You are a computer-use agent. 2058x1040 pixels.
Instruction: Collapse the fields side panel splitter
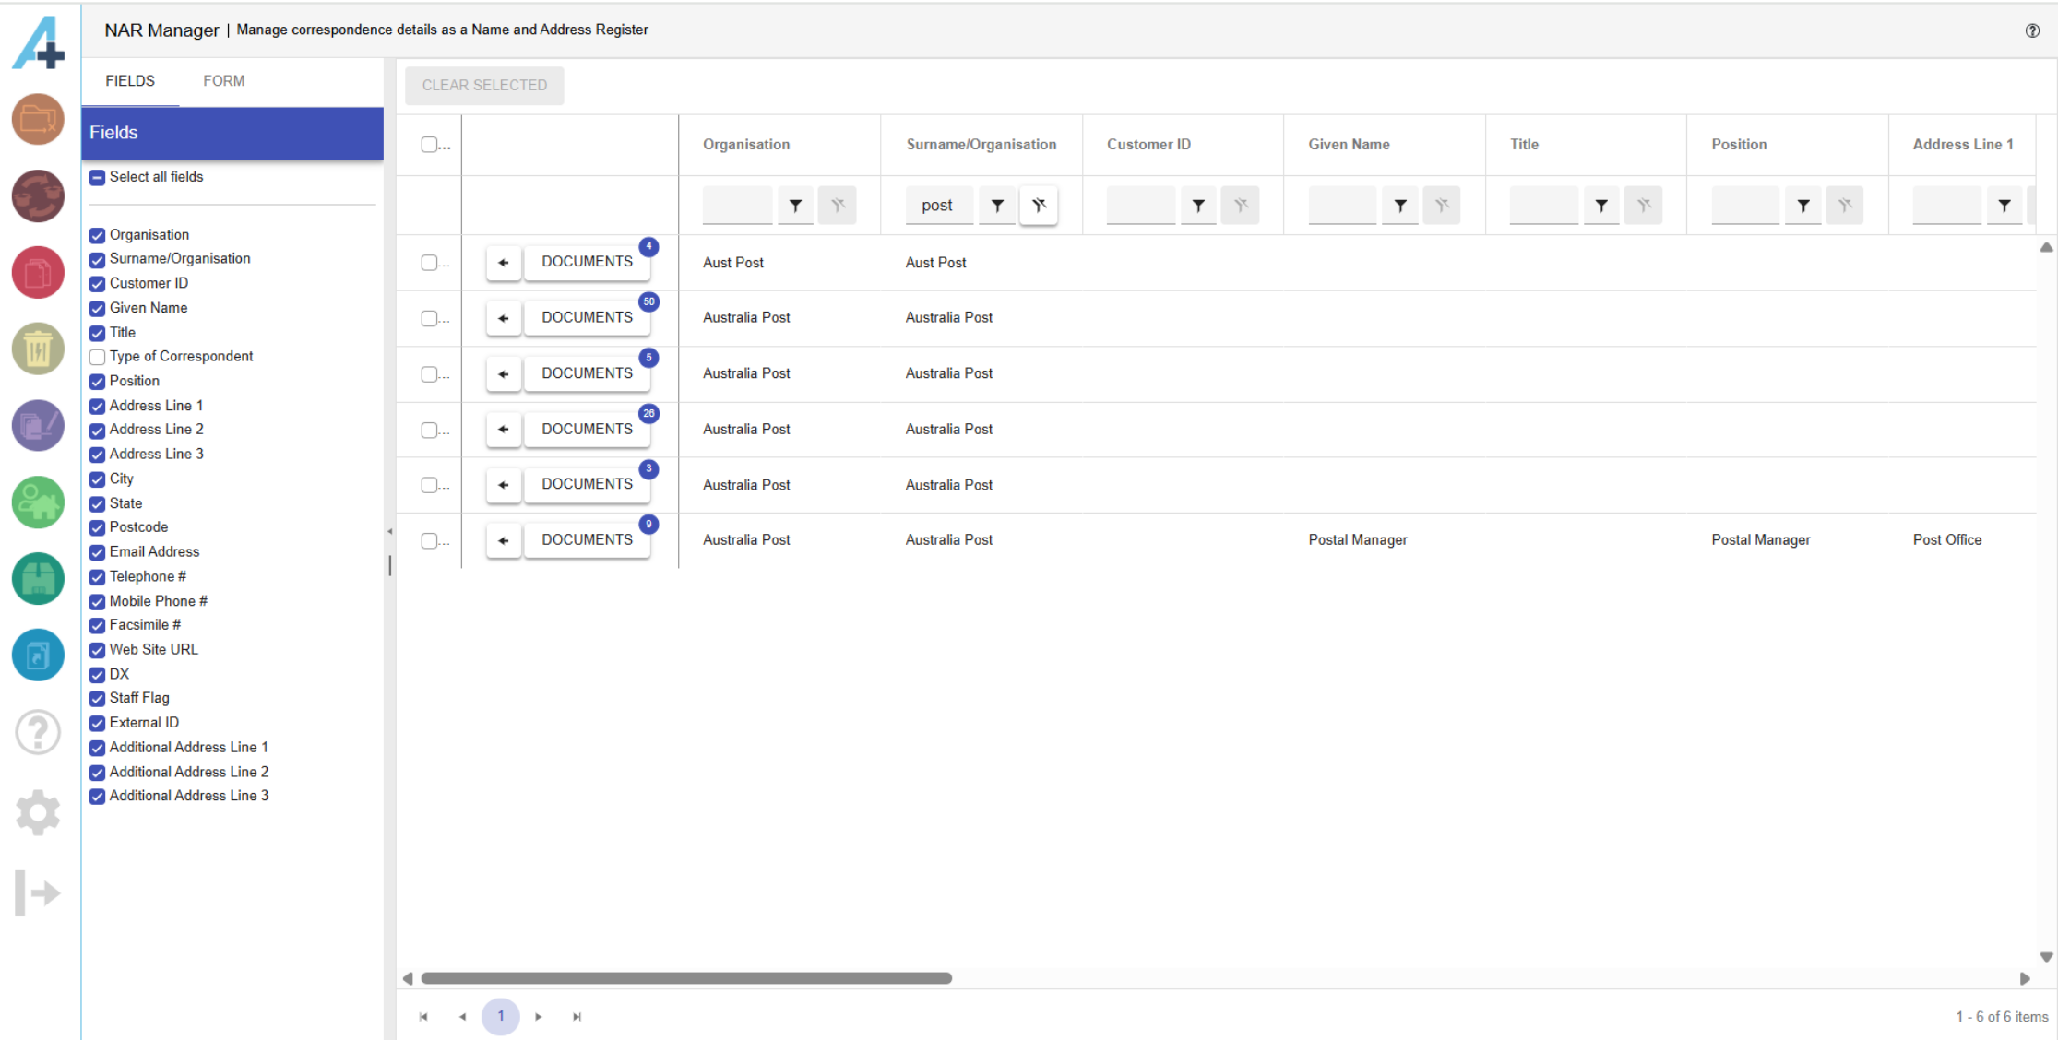point(389,532)
